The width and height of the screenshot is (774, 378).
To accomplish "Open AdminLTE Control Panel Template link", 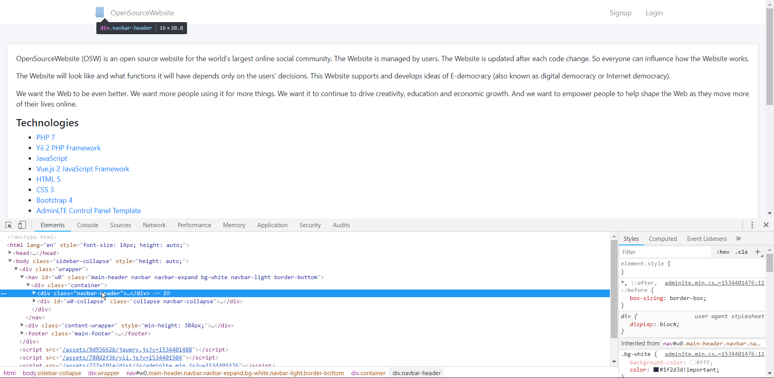I will pos(89,211).
